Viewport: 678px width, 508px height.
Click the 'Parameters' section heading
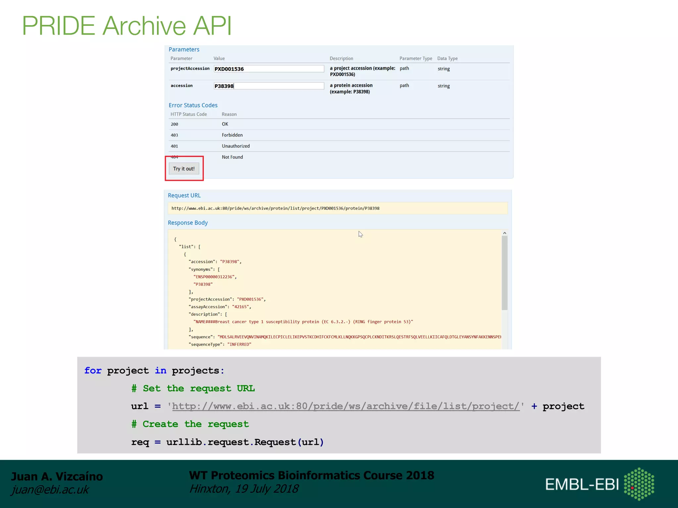coord(184,50)
